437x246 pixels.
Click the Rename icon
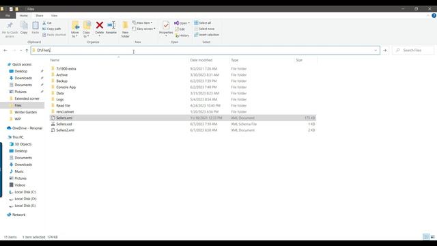(x=111, y=25)
